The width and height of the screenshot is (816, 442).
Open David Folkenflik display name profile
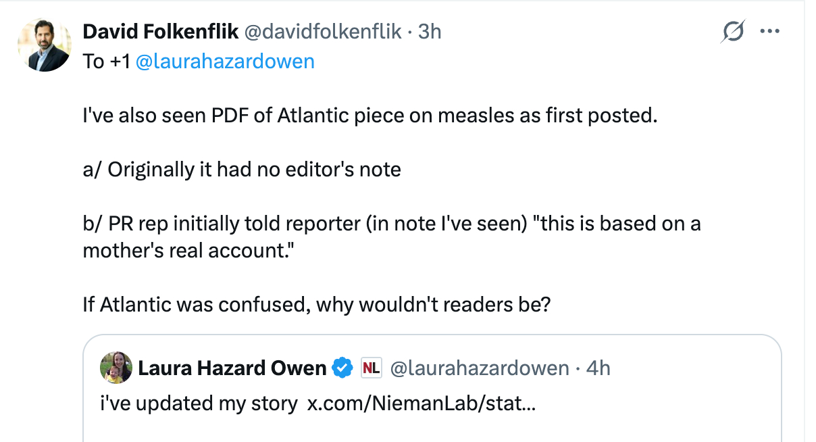[x=159, y=31]
